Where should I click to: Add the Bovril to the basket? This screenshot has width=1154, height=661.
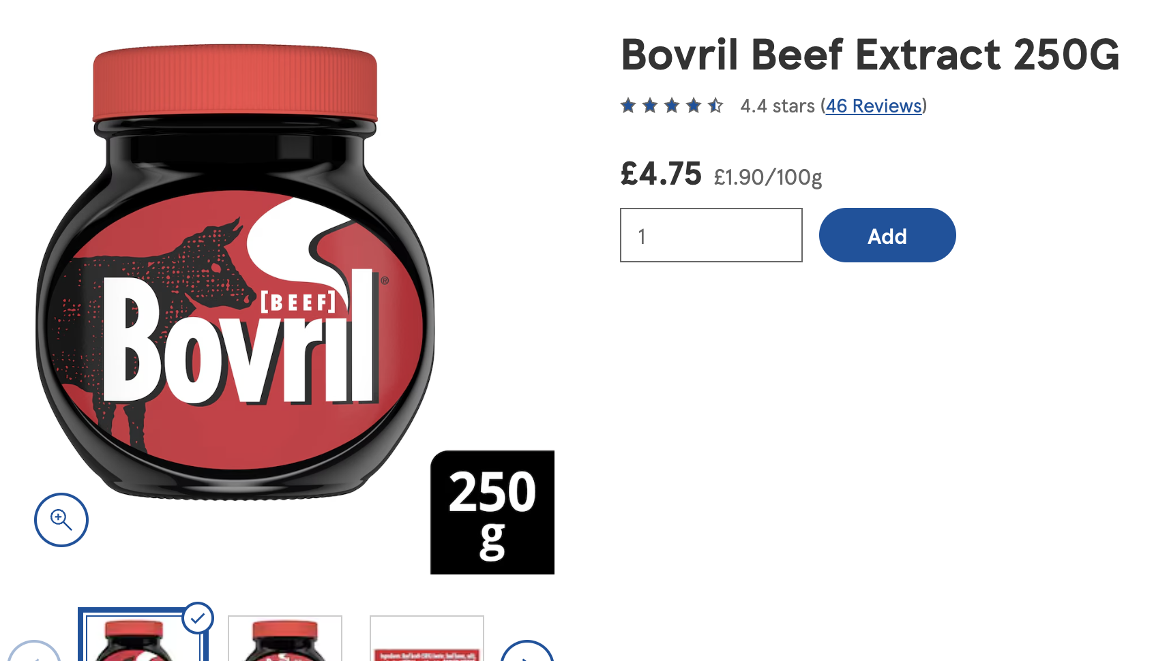[887, 235]
